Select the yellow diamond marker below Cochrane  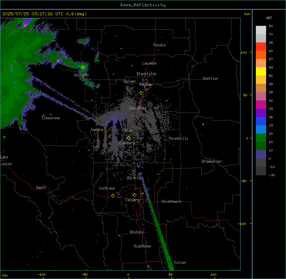click(x=113, y=195)
